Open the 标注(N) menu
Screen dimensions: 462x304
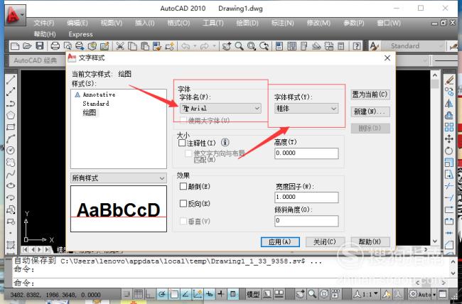pos(282,23)
